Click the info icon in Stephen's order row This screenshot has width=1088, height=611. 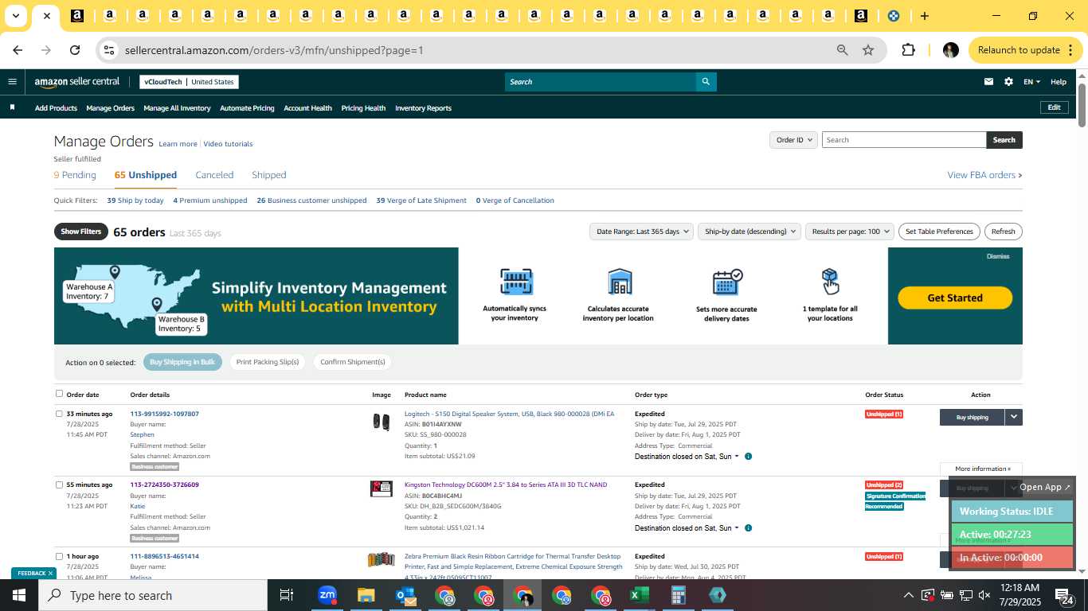coord(748,457)
